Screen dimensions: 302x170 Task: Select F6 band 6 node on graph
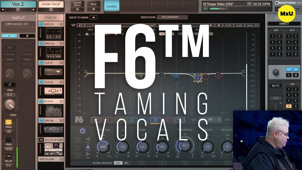tap(218, 75)
